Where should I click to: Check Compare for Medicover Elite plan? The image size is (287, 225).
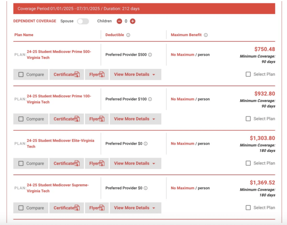coord(21,163)
